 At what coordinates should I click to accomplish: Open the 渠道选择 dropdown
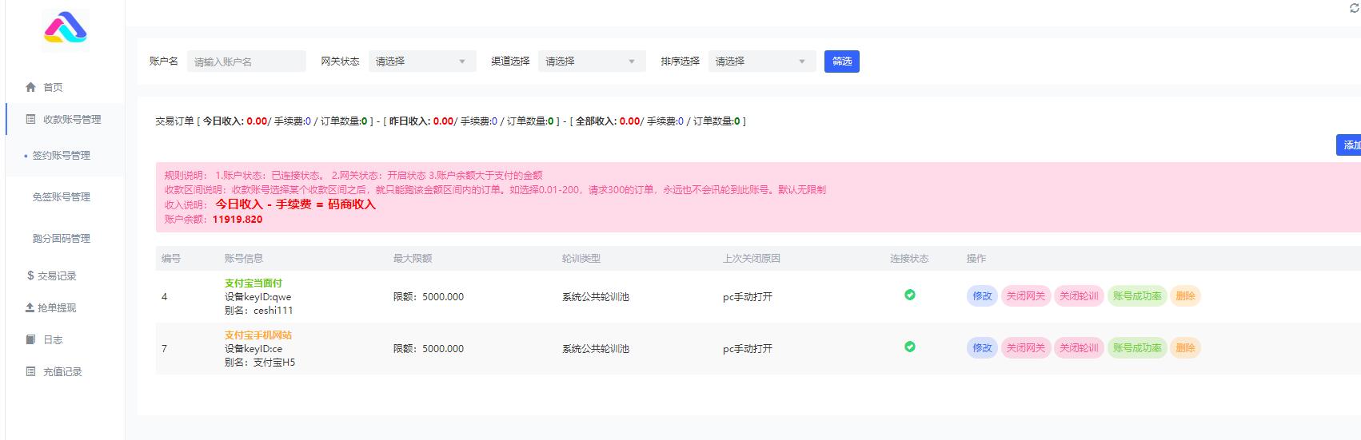[x=591, y=61]
